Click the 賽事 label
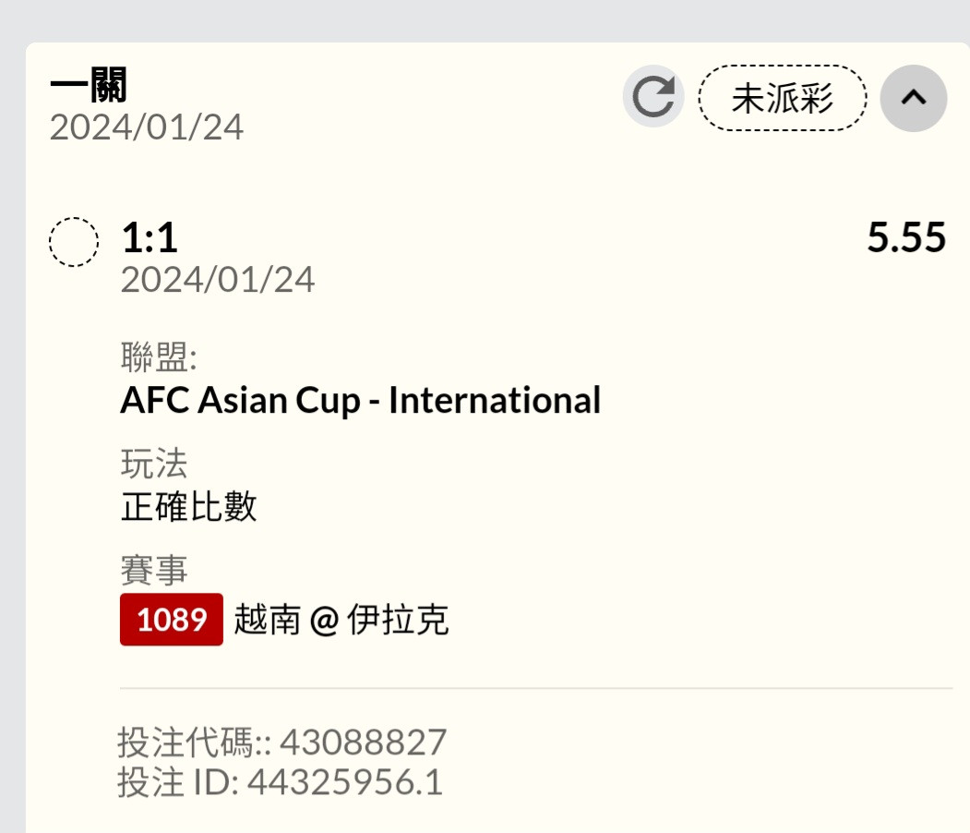Image resolution: width=970 pixels, height=833 pixels. tap(154, 570)
